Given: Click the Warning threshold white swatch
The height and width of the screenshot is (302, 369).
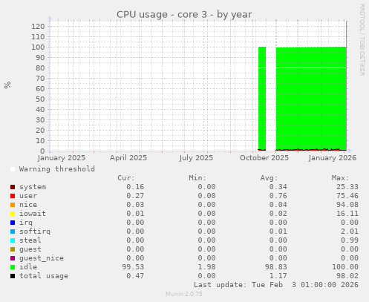Looking at the screenshot, I should (x=13, y=169).
